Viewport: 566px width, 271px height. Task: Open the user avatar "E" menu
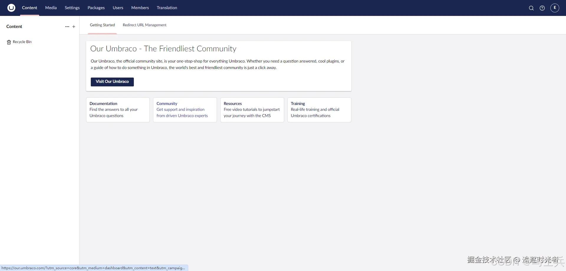(555, 8)
